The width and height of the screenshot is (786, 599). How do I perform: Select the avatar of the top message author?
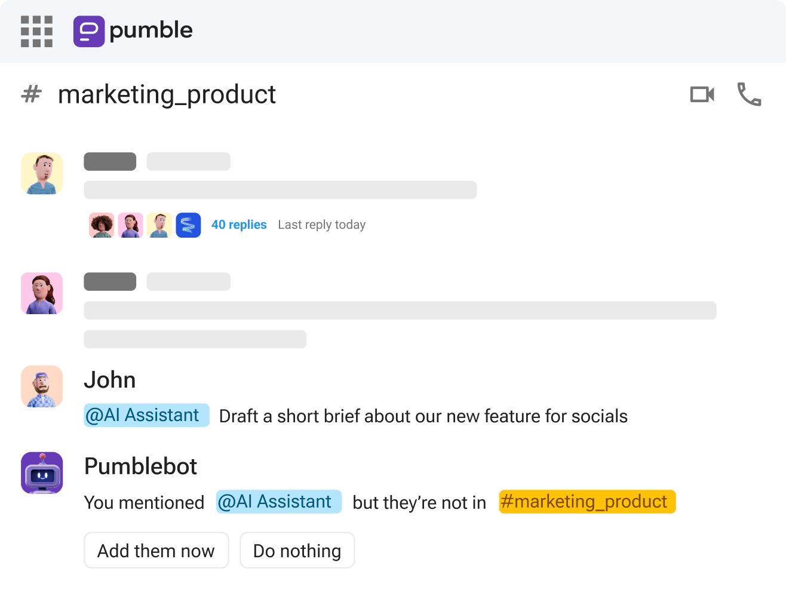(41, 174)
